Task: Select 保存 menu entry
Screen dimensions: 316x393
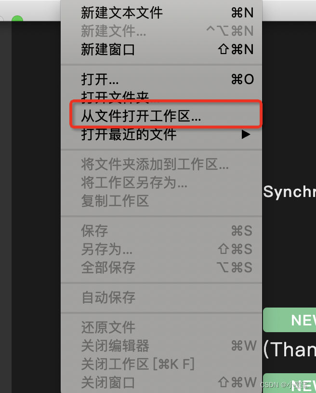Action: [x=161, y=231]
